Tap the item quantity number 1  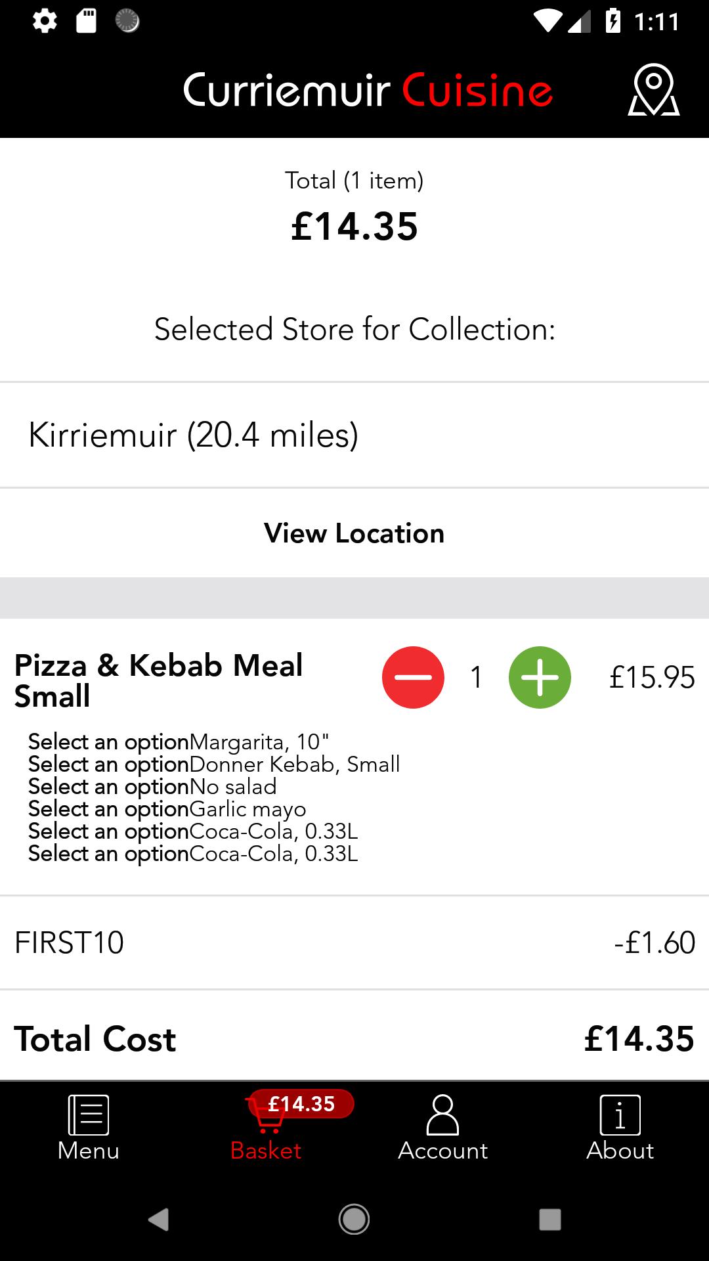477,677
